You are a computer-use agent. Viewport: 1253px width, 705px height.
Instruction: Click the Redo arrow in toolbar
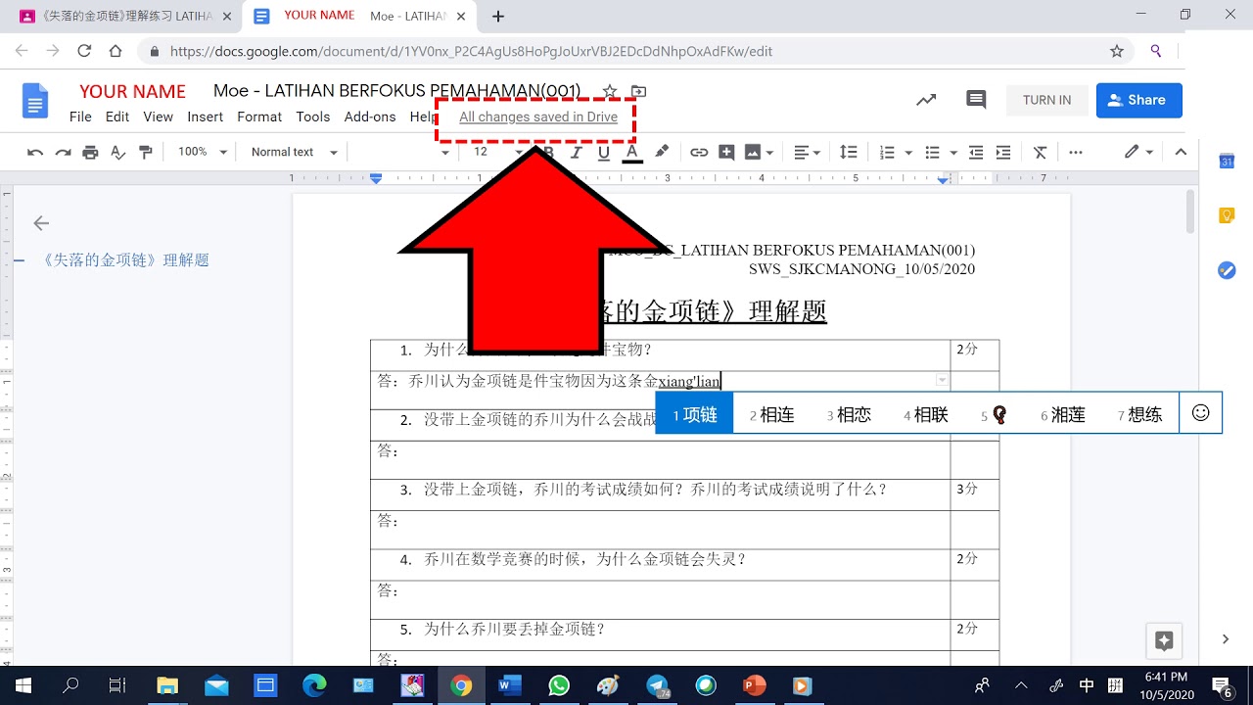pos(63,152)
